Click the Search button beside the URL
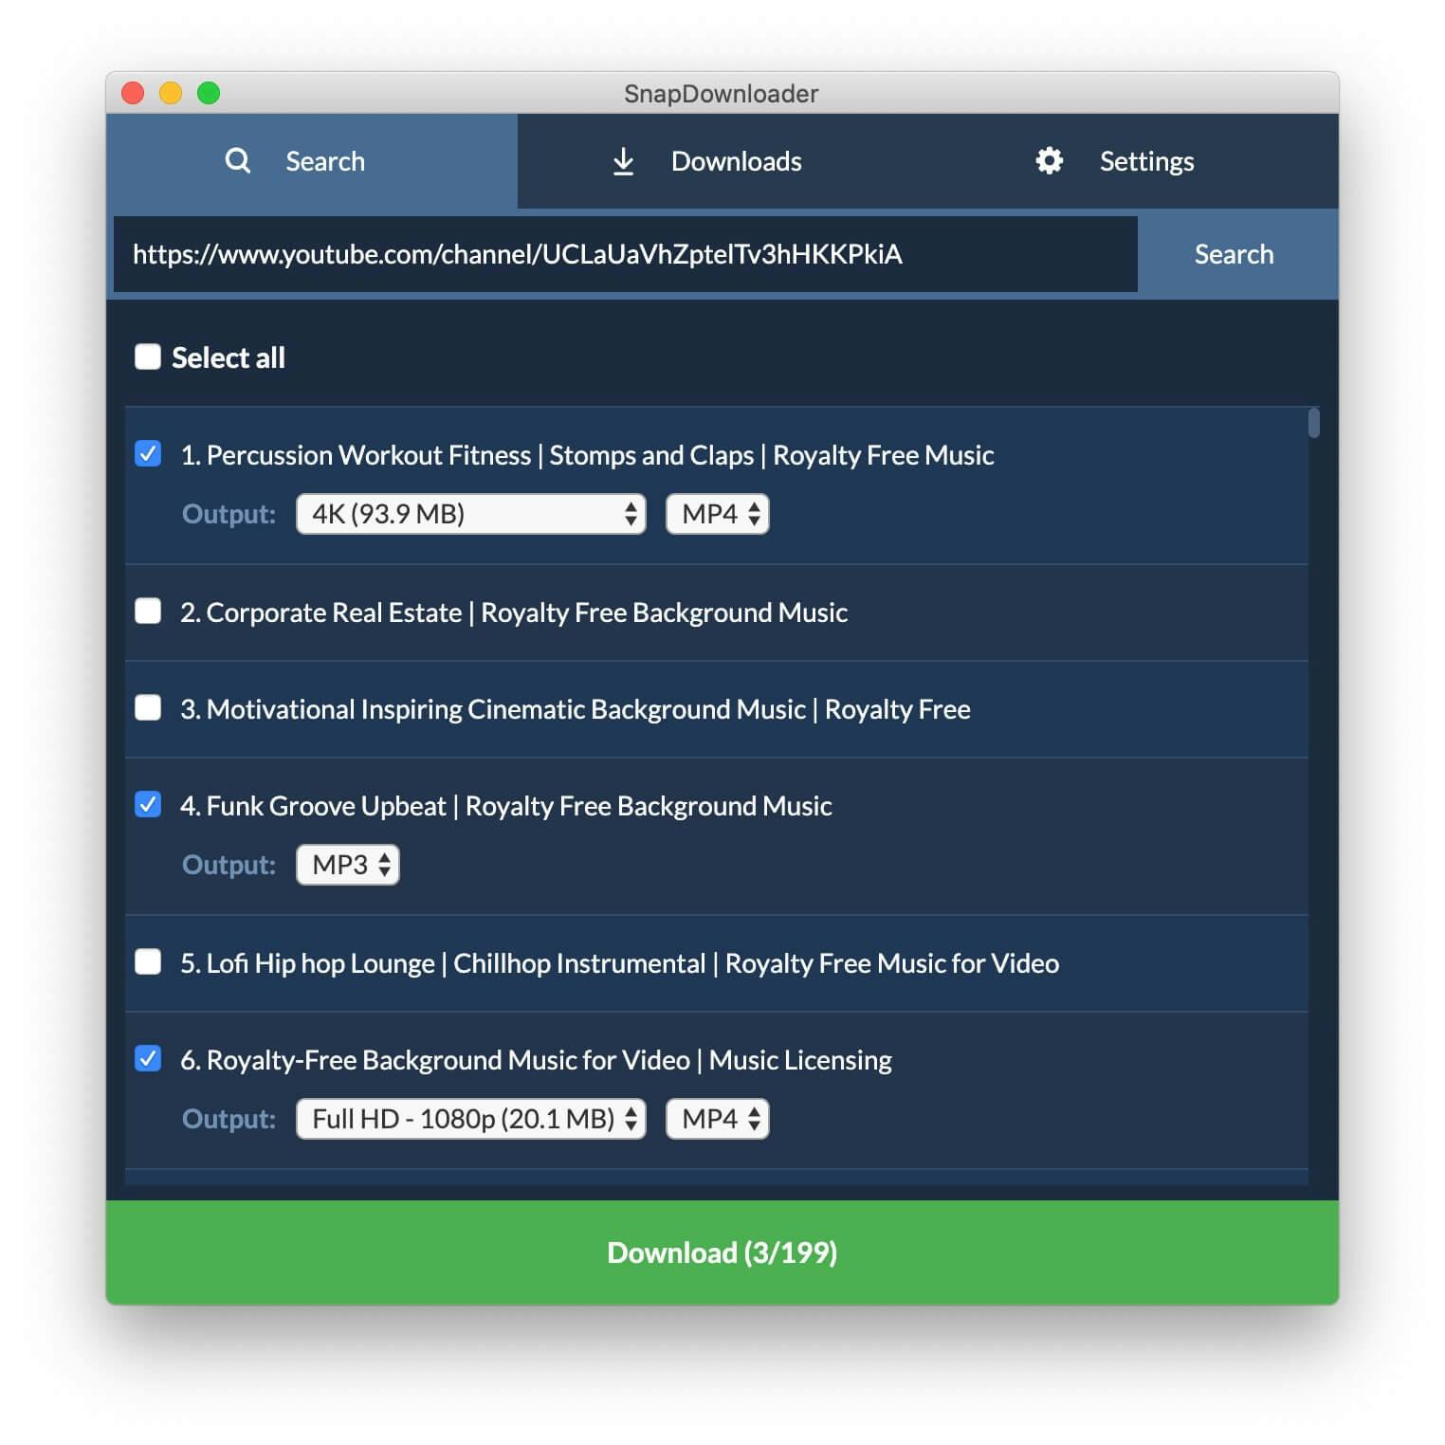Screen dimensions: 1445x1445 point(1234,254)
